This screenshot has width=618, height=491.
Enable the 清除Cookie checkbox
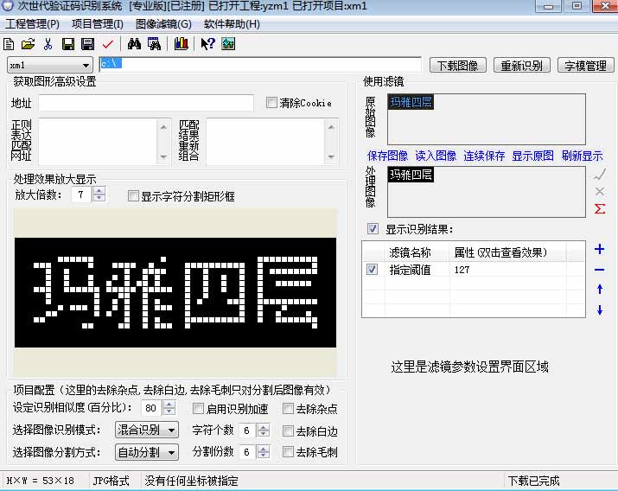coord(271,103)
